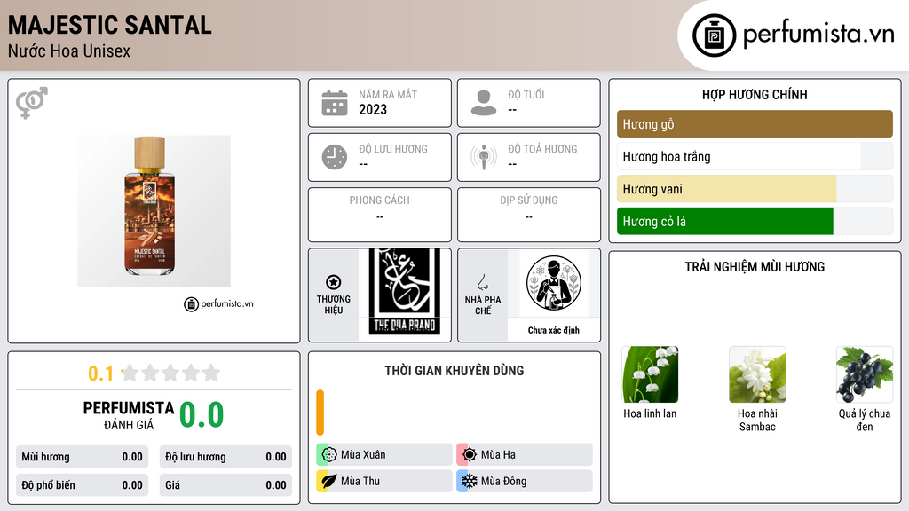Click the person icon beside Độ Tuổi

tap(484, 103)
